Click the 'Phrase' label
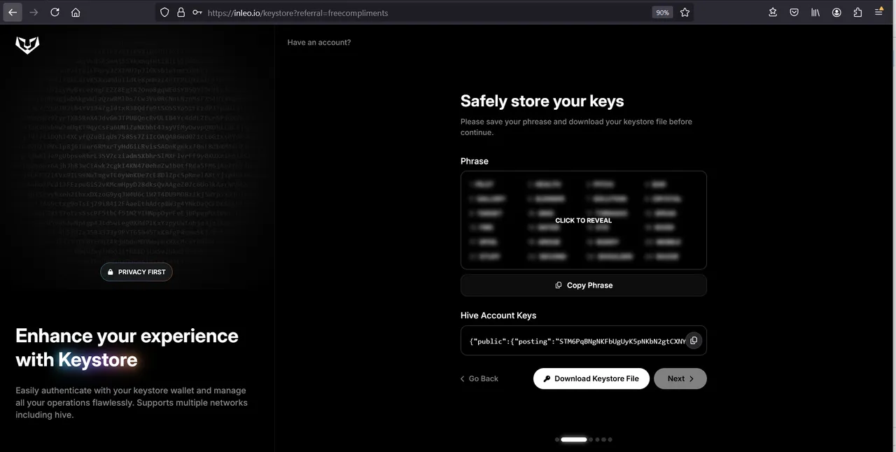896x452 pixels. tap(475, 161)
